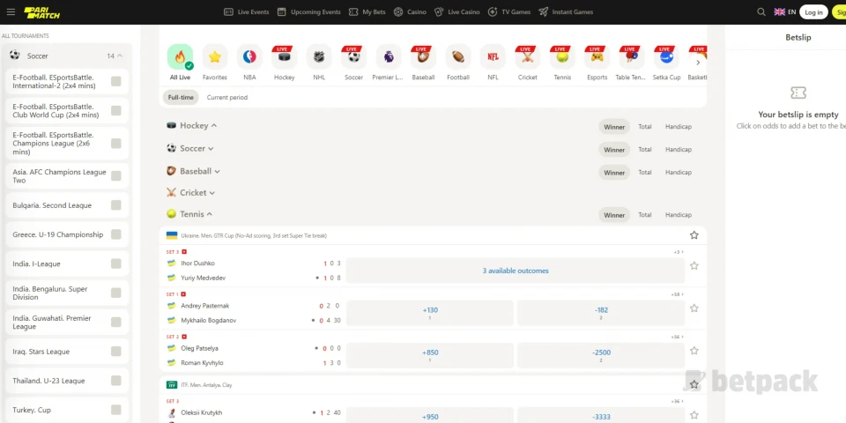This screenshot has width=846, height=423.
Task: Open Live Events in top navigation
Action: [x=246, y=11]
